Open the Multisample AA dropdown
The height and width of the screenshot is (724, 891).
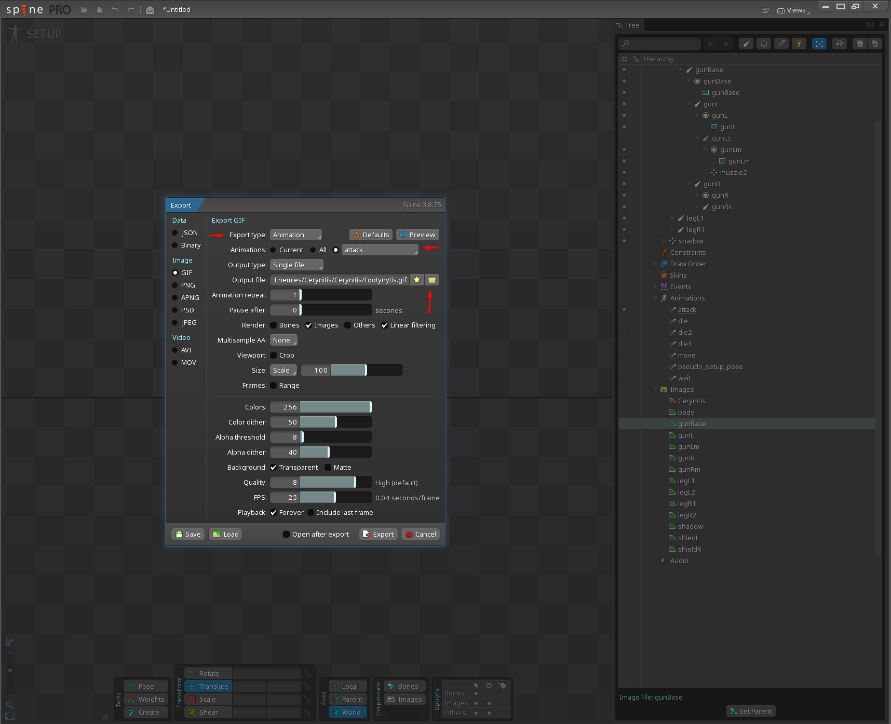pyautogui.click(x=283, y=340)
